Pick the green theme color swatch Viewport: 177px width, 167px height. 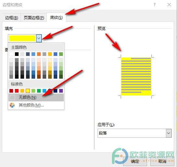(x=61, y=54)
